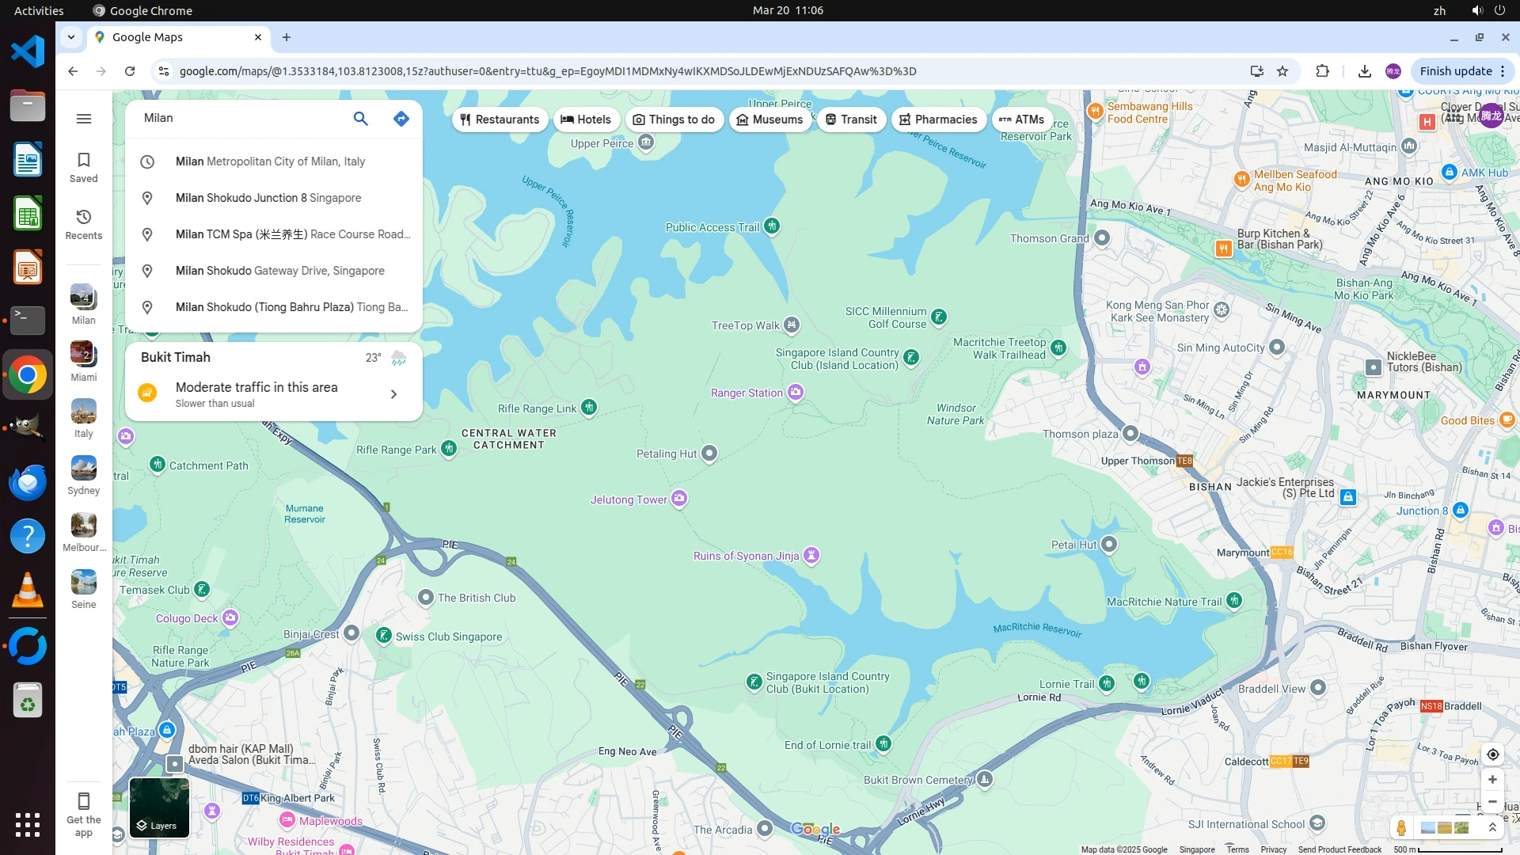Open Chrome tab search dropdown arrow

pyautogui.click(x=71, y=37)
